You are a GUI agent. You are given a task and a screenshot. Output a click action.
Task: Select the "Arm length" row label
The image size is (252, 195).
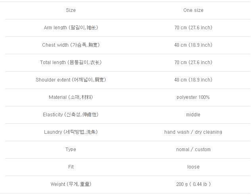pyautogui.click(x=71, y=28)
